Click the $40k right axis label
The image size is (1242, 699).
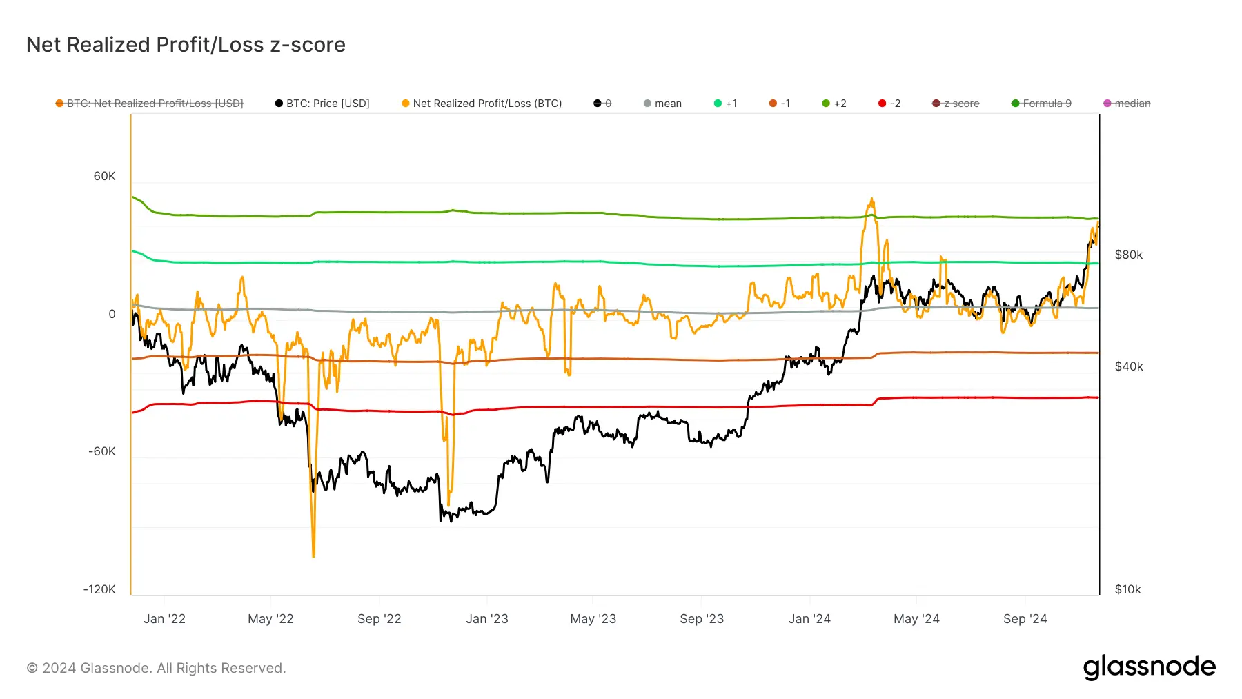pos(1129,366)
